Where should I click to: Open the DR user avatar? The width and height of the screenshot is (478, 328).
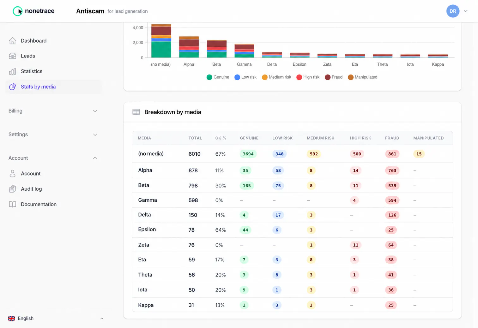click(x=453, y=11)
